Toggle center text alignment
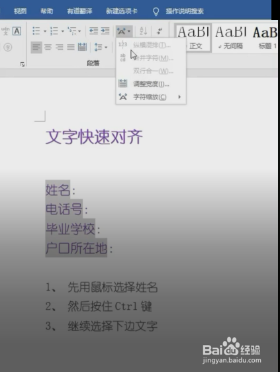 click(48, 47)
